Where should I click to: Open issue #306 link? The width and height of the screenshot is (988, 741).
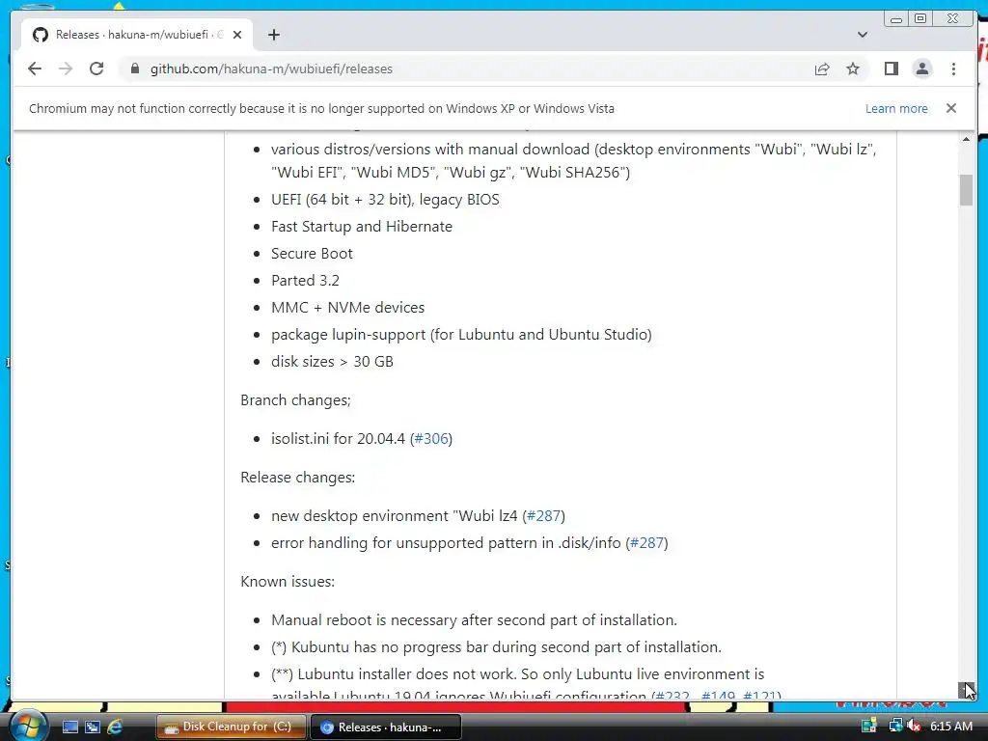(x=431, y=439)
